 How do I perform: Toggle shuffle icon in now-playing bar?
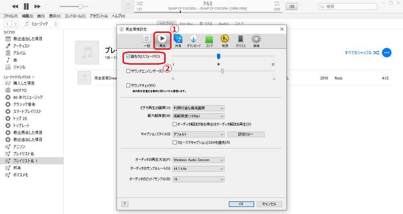tap(139, 4)
